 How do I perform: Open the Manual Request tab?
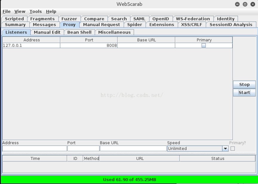tap(102, 25)
